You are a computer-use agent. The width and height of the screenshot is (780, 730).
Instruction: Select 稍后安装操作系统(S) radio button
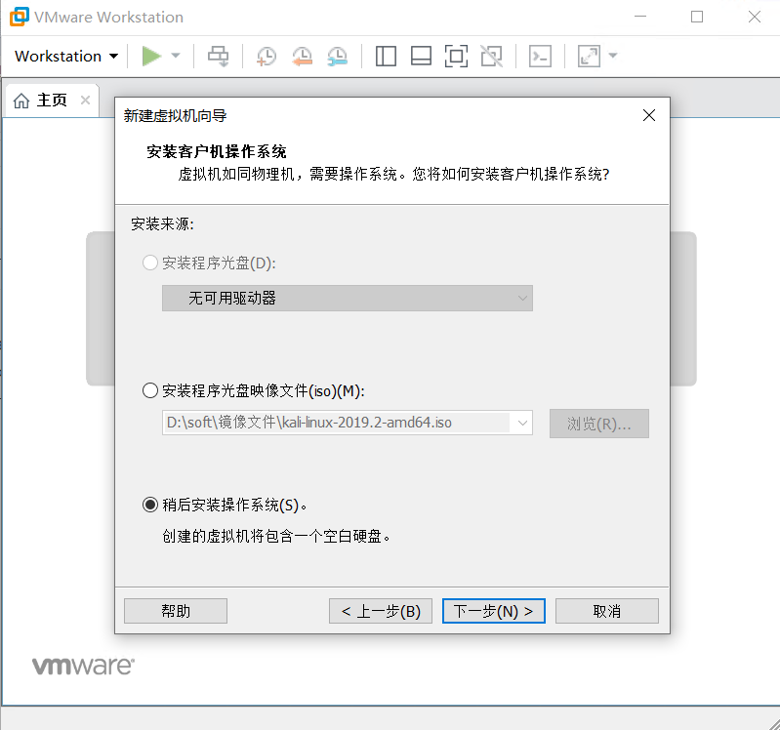point(150,505)
